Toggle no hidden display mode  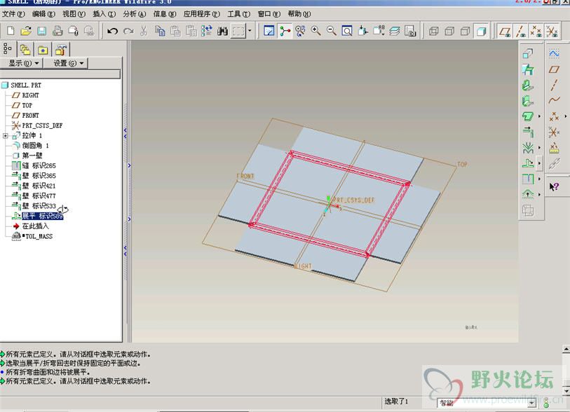point(465,32)
